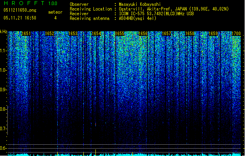Image resolution: width=245 pixels, height=156 pixels.
Task: Click the 1658 time marker
Action: point(190,34)
